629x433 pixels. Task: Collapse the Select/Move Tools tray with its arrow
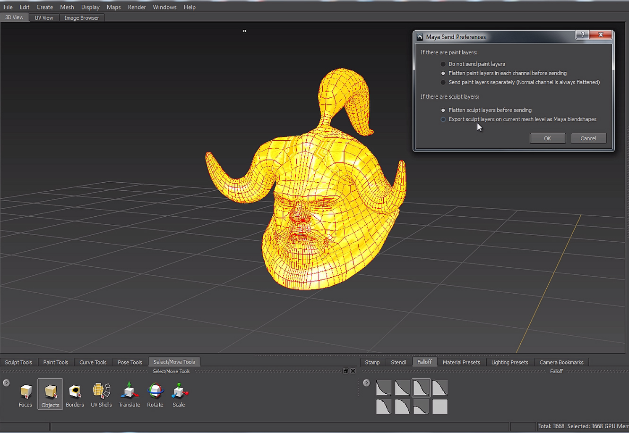coord(6,382)
